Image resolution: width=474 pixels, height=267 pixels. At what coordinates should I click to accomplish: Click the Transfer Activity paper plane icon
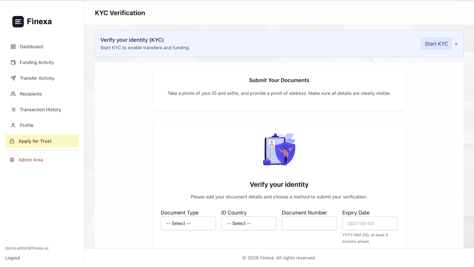tap(13, 78)
